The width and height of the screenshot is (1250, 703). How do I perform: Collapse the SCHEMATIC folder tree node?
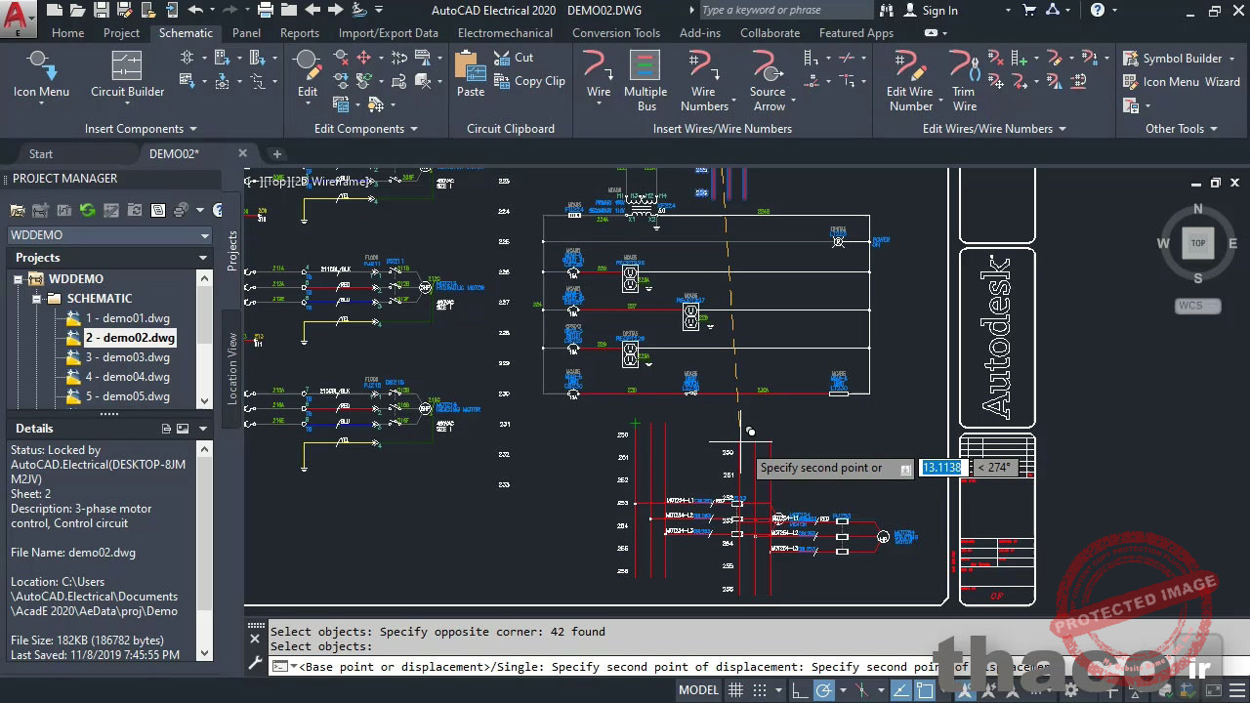(x=37, y=299)
